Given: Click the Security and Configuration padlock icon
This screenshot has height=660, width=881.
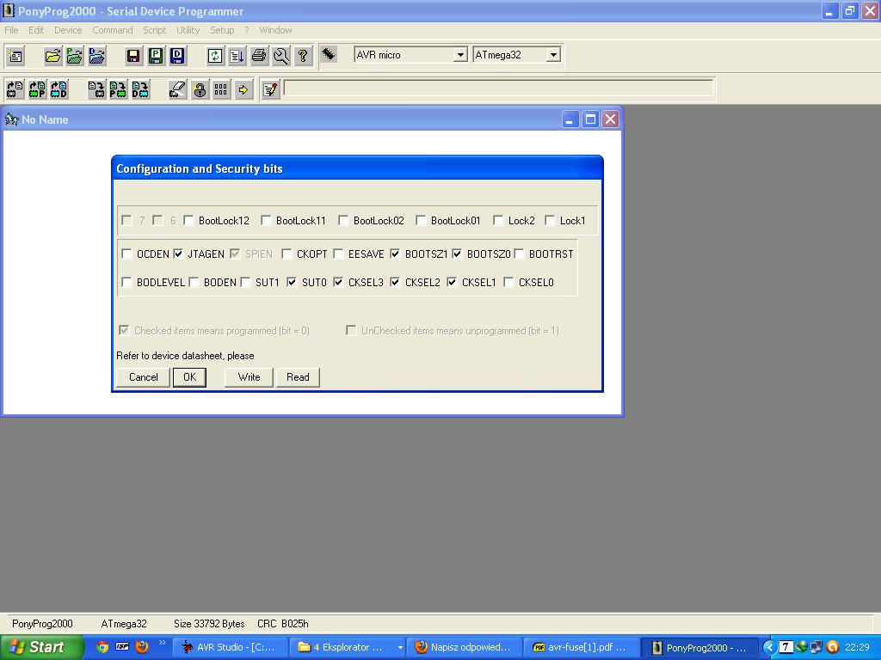Looking at the screenshot, I should click(200, 89).
